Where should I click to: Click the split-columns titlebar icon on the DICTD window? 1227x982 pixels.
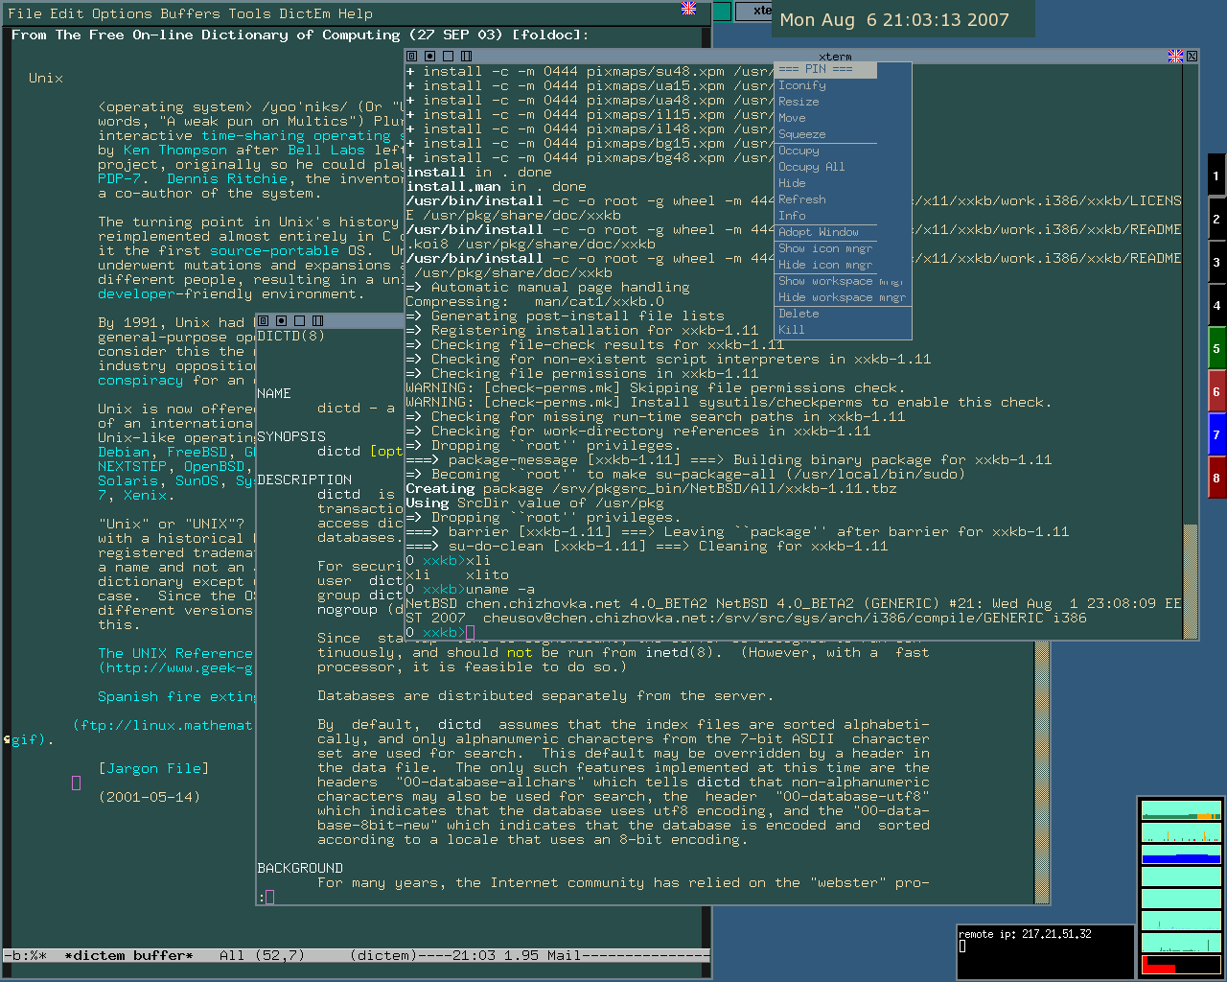(317, 320)
